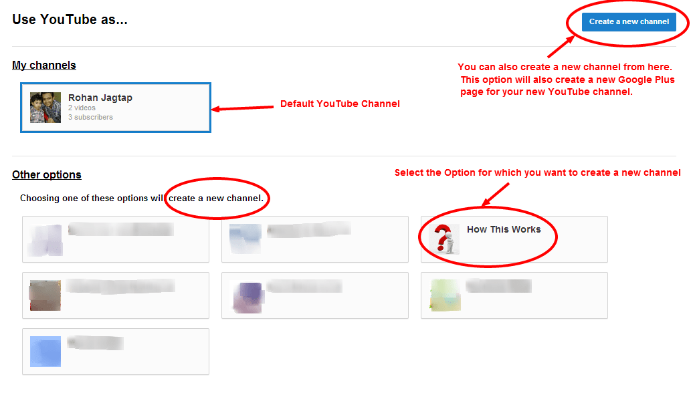Click the My channels heading
Image resolution: width=695 pixels, height=397 pixels.
point(44,65)
